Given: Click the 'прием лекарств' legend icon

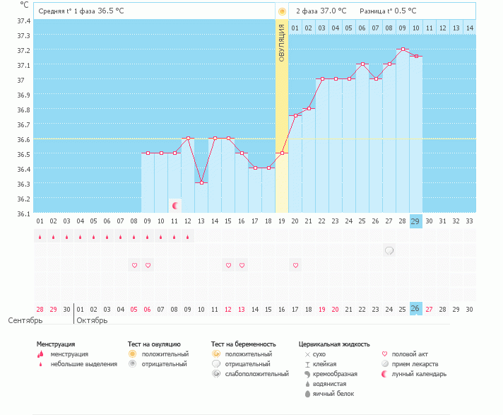Looking at the screenshot, I should coord(384,363).
